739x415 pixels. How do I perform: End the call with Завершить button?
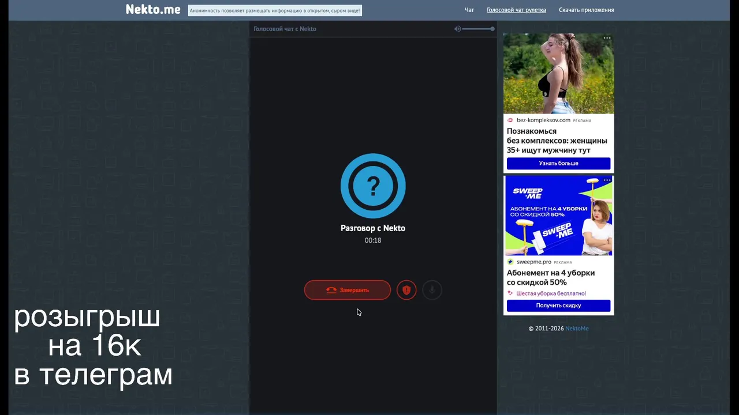pos(348,290)
